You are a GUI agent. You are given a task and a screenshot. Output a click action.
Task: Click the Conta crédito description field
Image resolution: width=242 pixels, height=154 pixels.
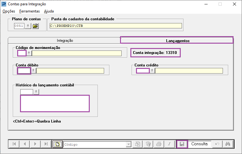(189, 71)
